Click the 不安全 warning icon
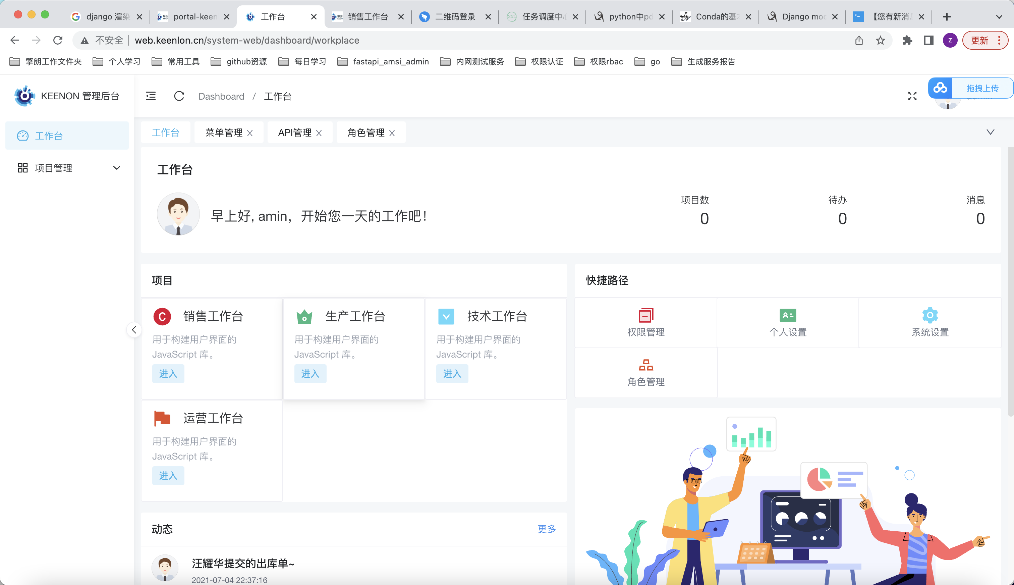Screen dimensions: 1014x585 click(x=85, y=40)
